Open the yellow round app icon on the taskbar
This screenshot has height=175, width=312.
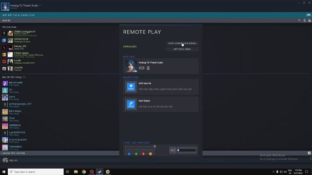point(108,172)
